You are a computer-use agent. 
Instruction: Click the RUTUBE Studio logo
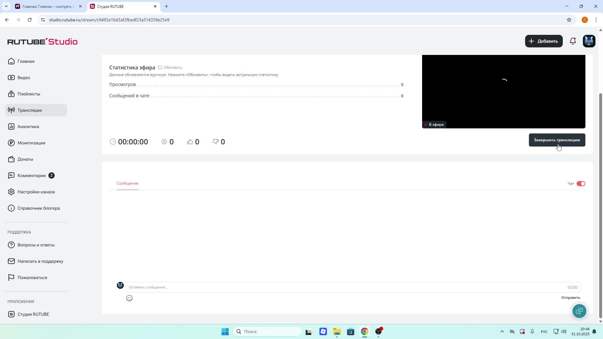[x=42, y=41]
